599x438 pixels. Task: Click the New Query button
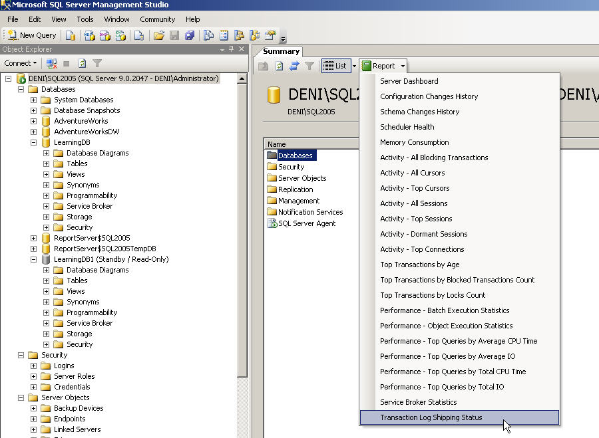click(33, 35)
